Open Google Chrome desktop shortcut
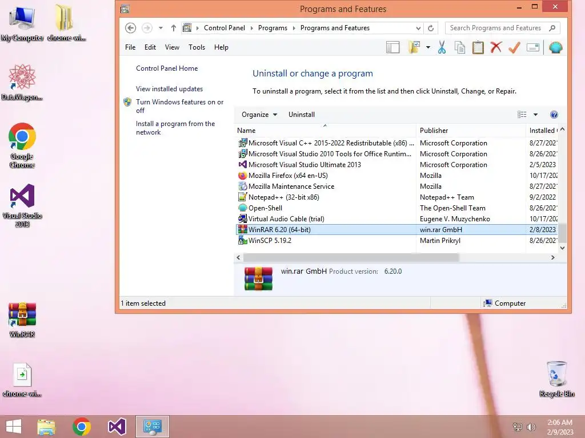The image size is (585, 438). coord(22,145)
